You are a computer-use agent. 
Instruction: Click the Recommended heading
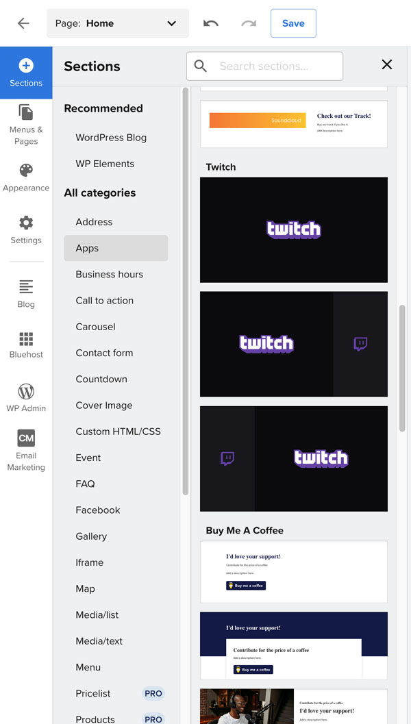click(x=103, y=108)
